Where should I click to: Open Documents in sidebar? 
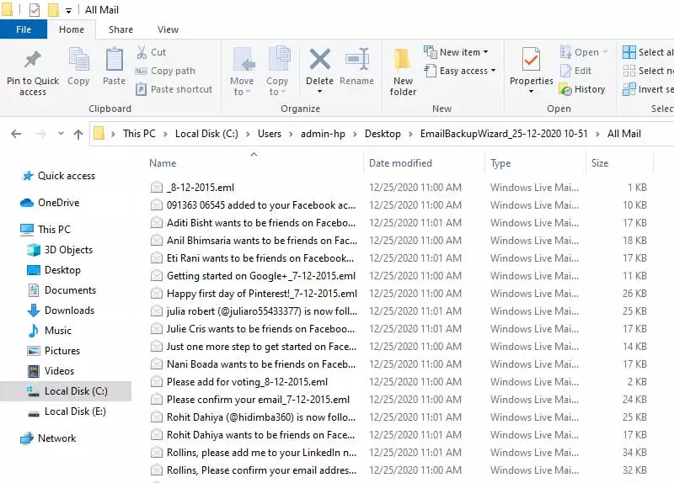click(x=62, y=289)
